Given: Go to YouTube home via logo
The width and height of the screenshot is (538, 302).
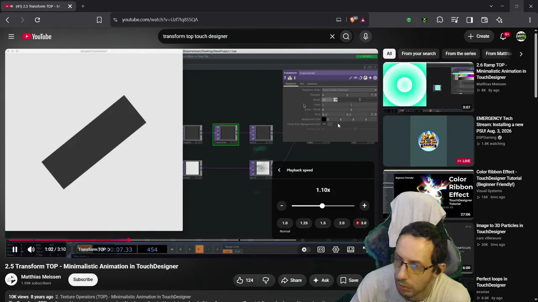Looking at the screenshot, I should click(x=37, y=36).
